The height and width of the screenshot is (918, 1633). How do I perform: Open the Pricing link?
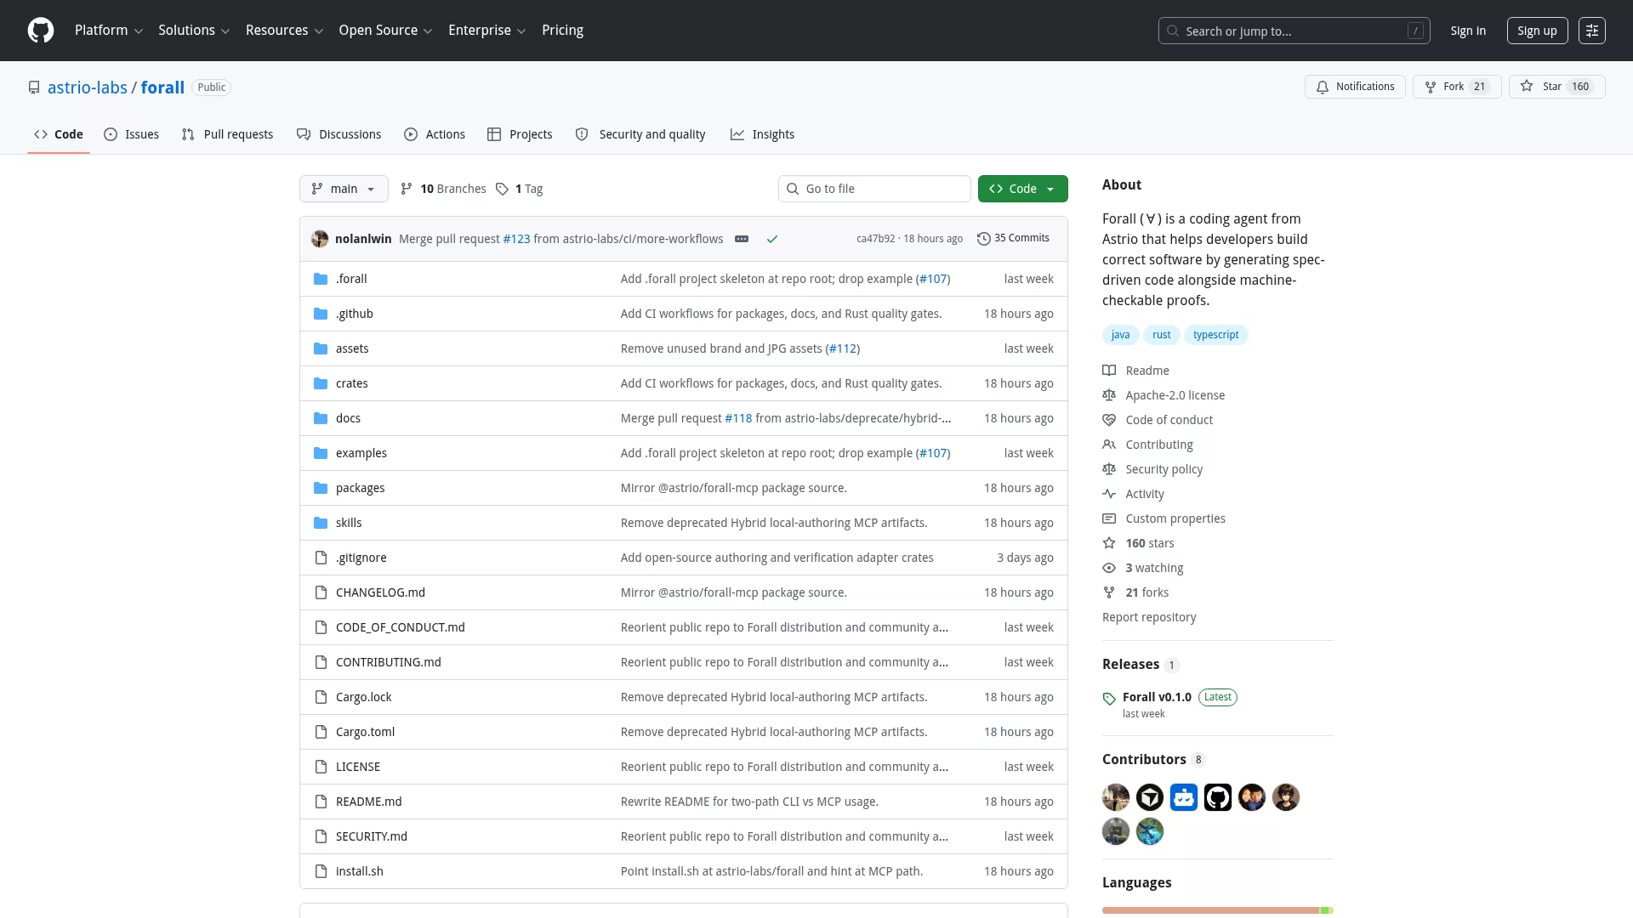pos(563,31)
